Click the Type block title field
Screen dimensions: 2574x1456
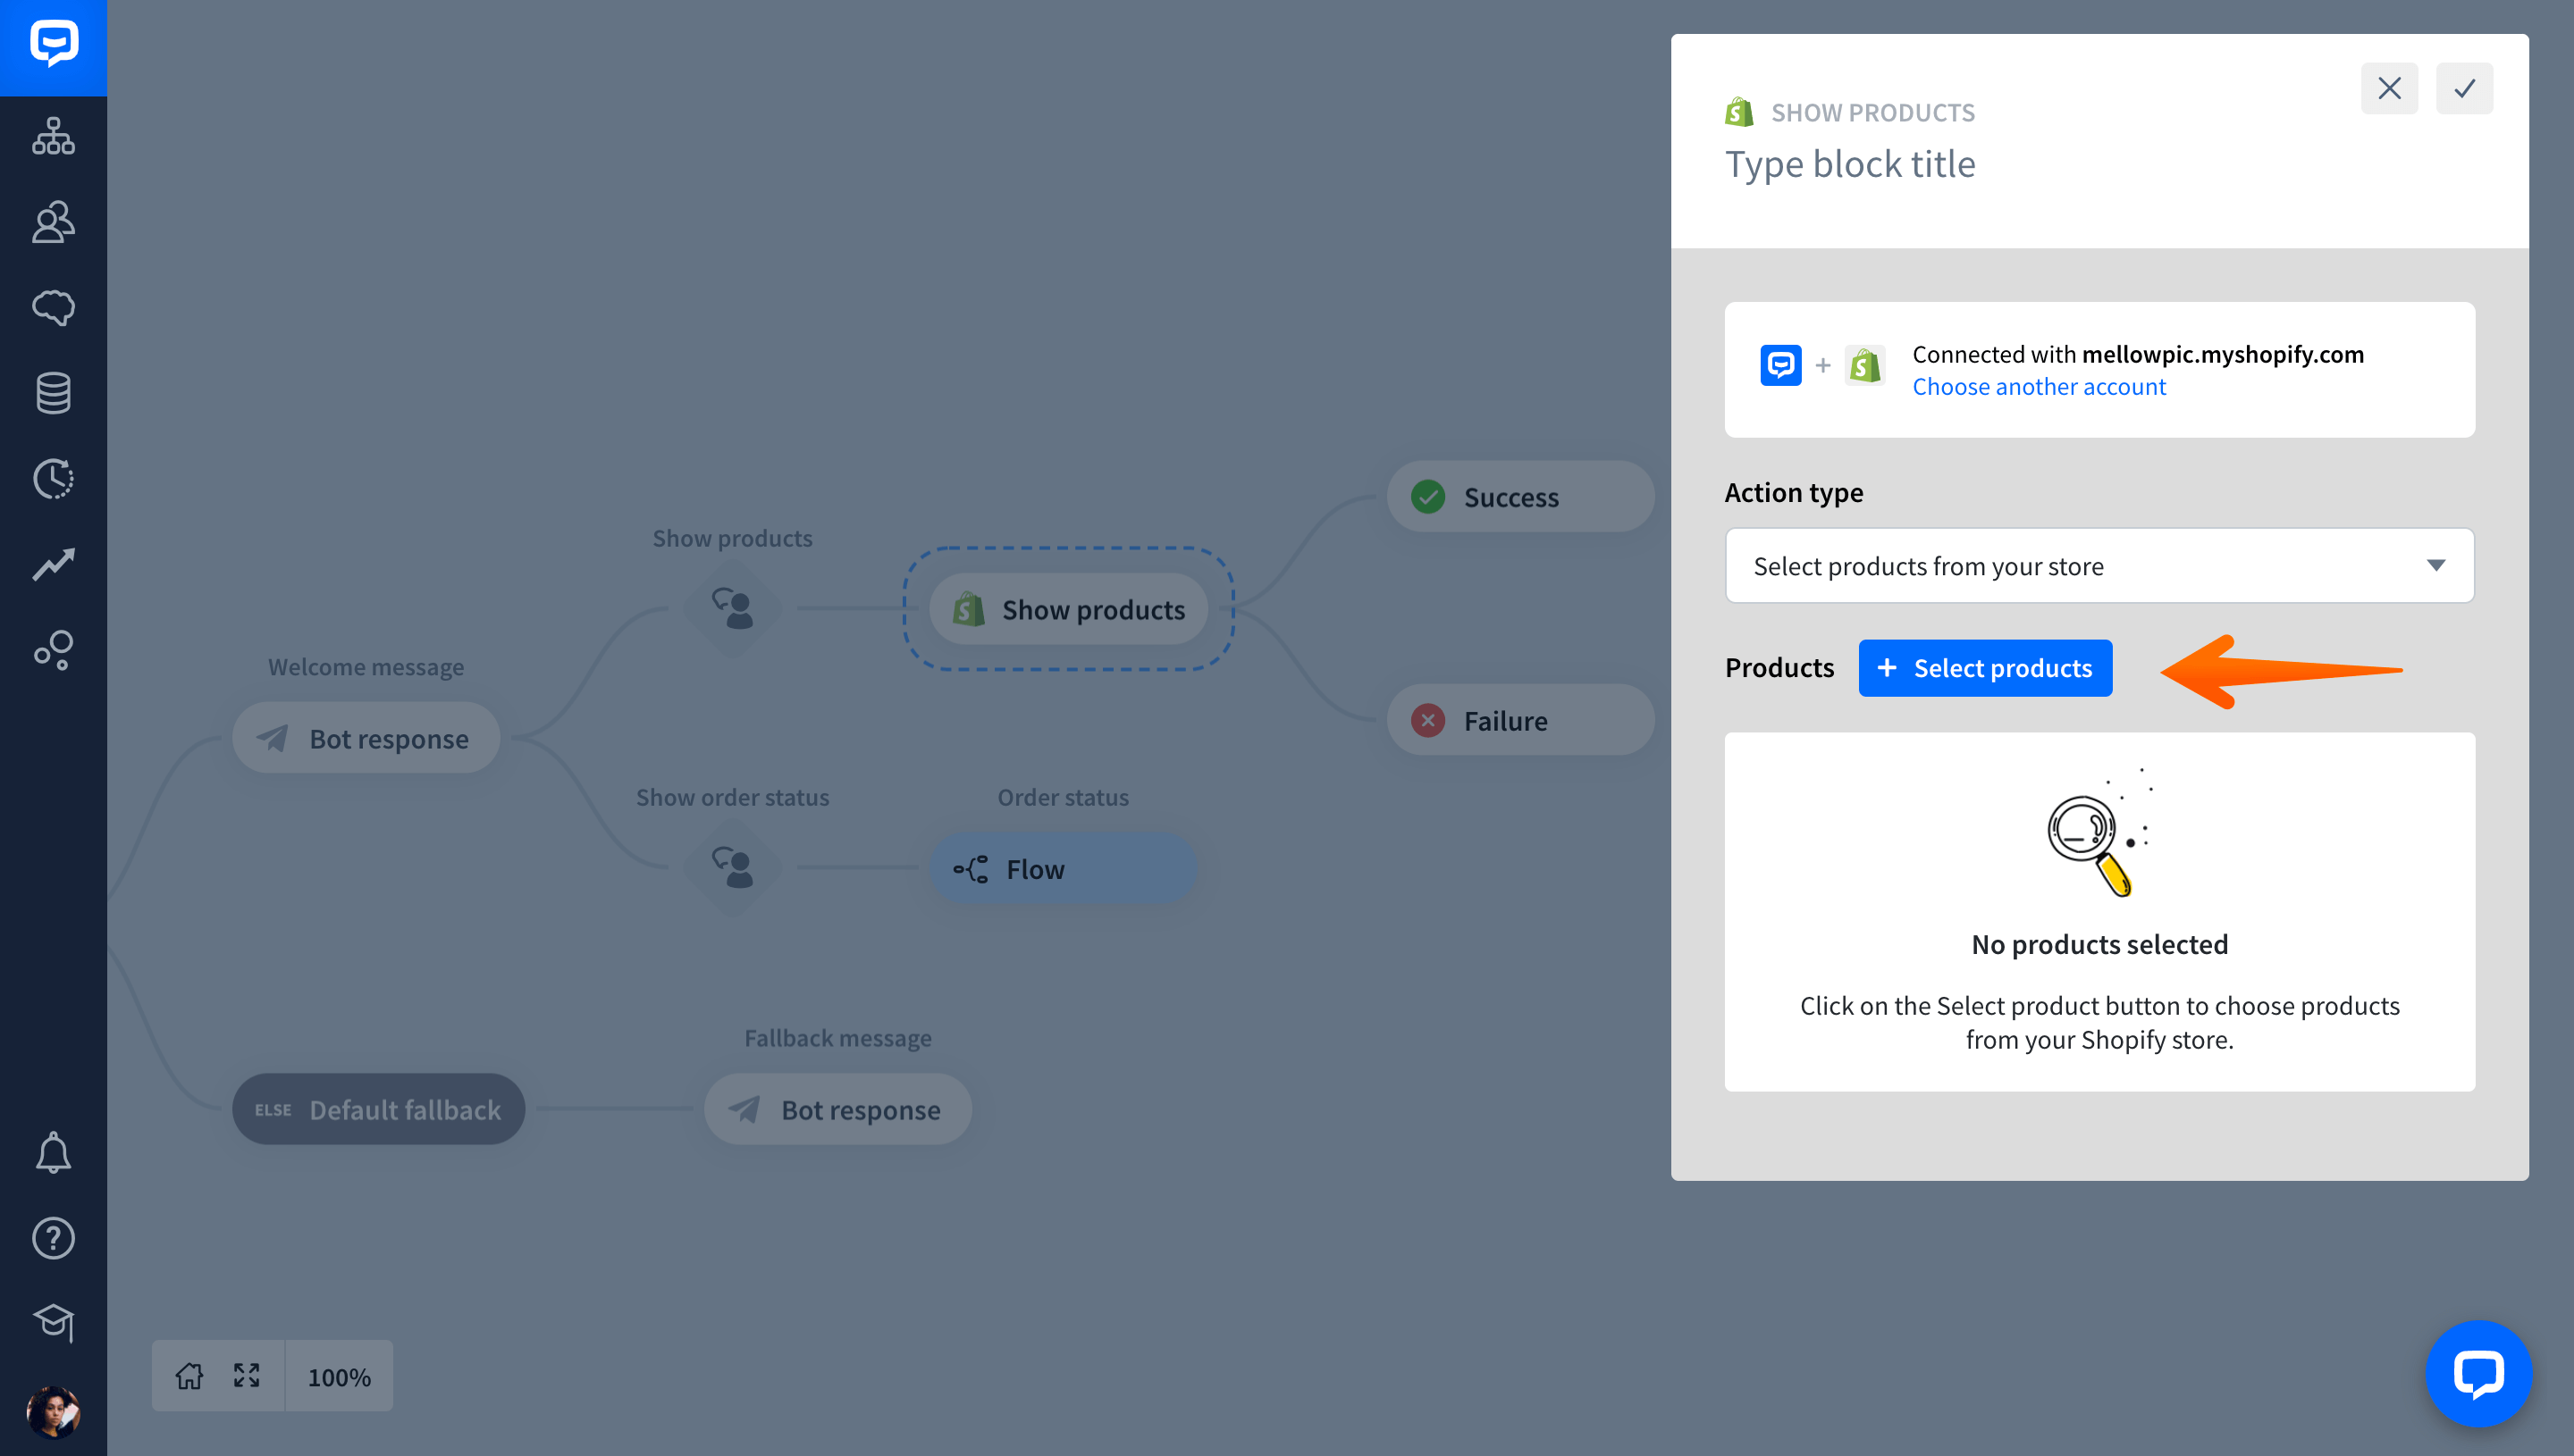point(1850,164)
